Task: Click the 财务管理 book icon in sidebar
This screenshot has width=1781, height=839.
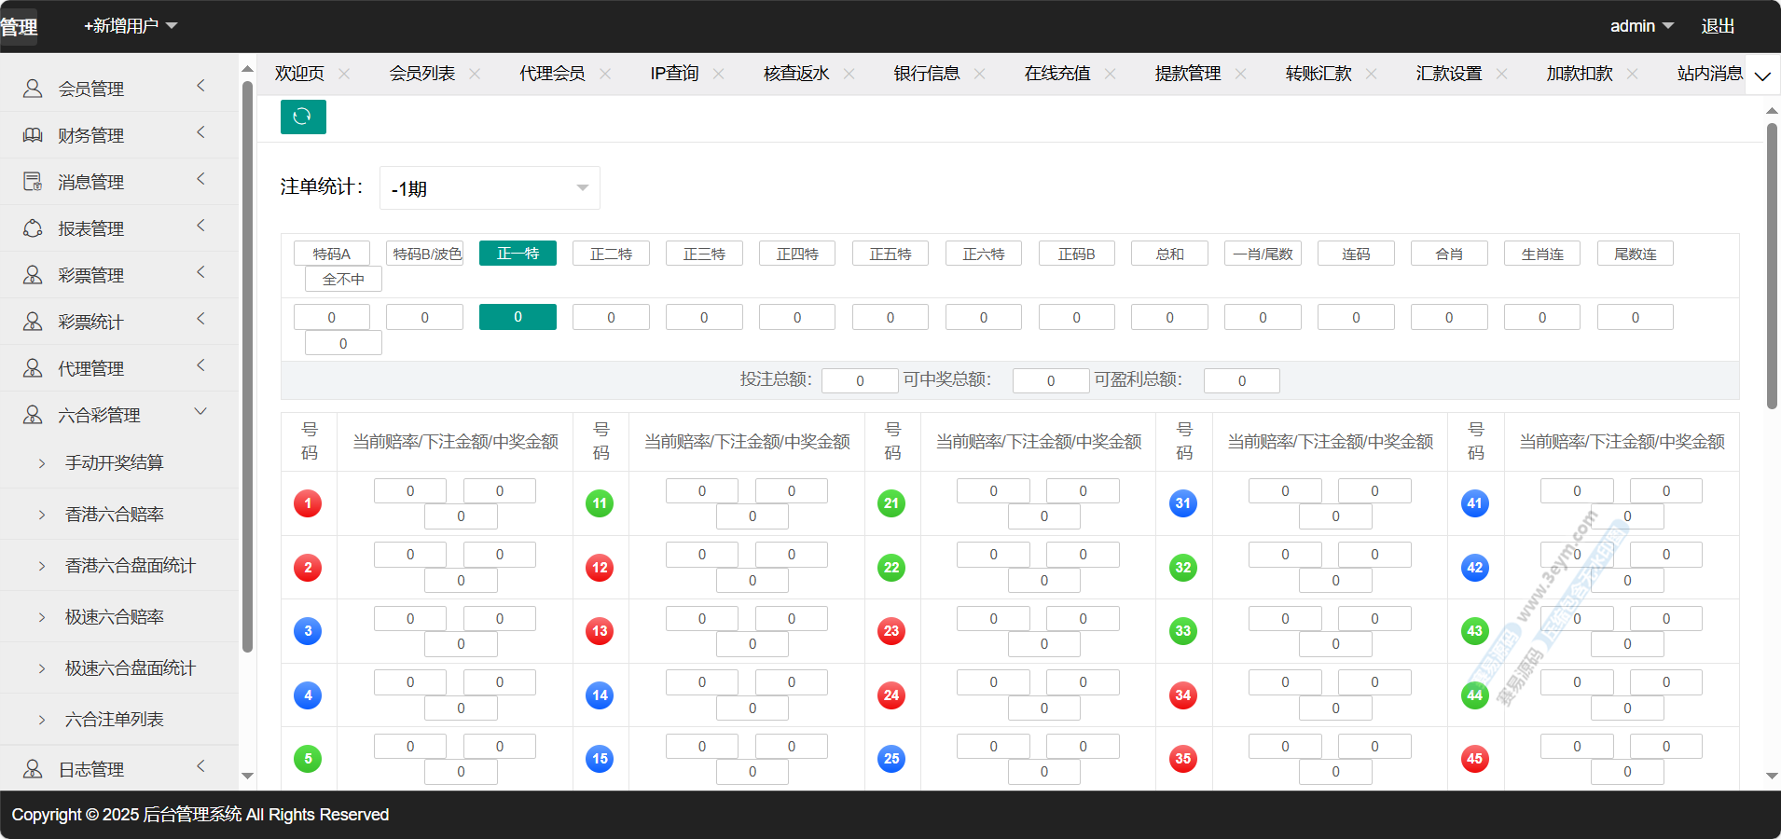Action: point(33,135)
